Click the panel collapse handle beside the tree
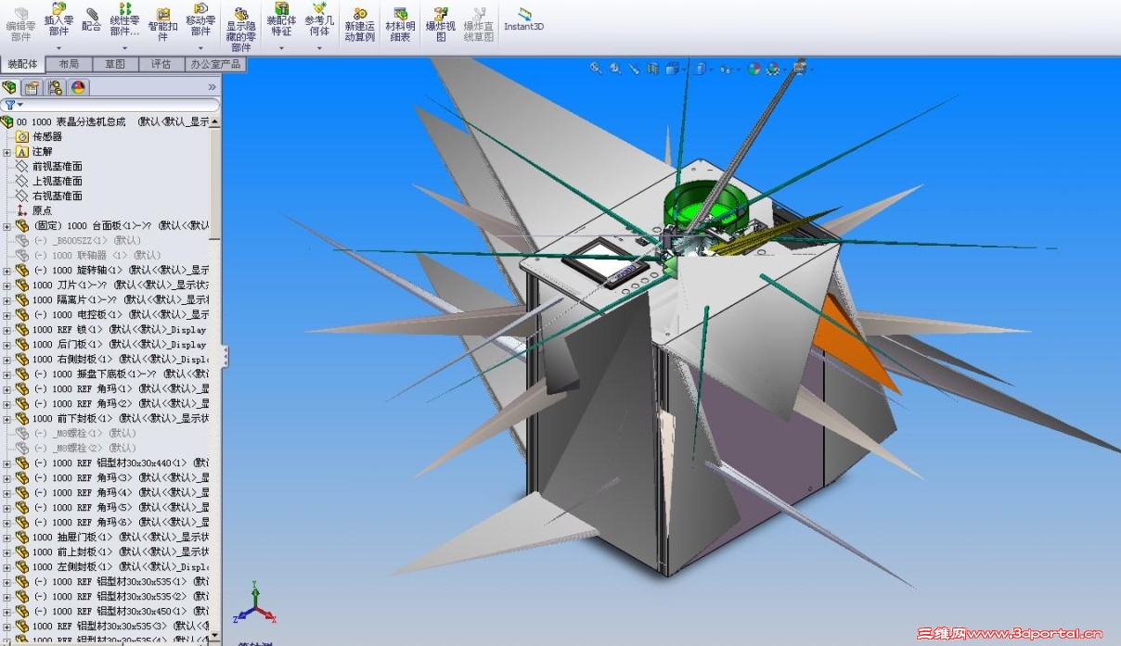This screenshot has width=1121, height=646. point(225,357)
